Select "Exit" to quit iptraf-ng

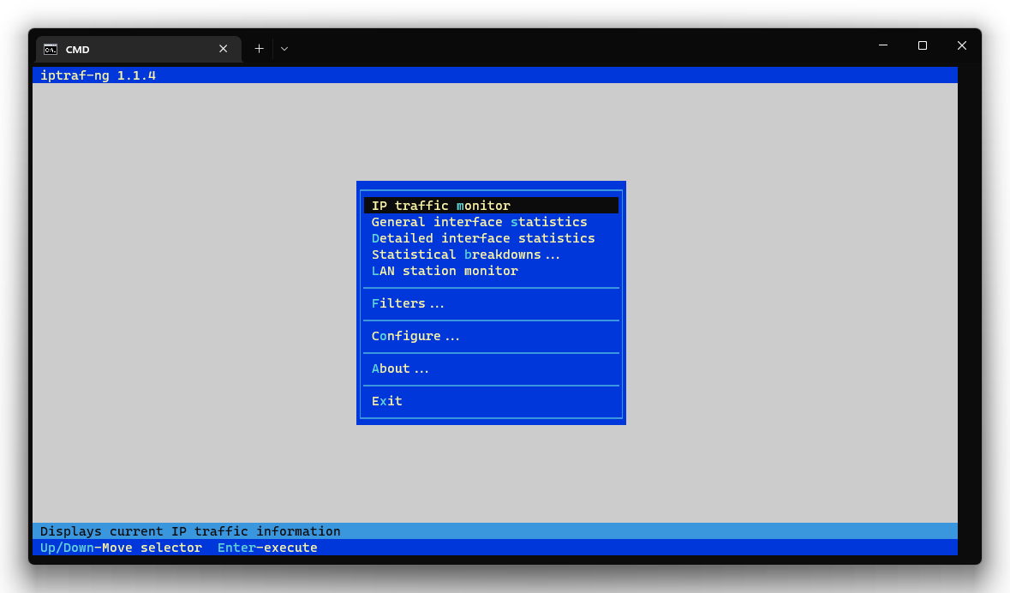(x=386, y=400)
